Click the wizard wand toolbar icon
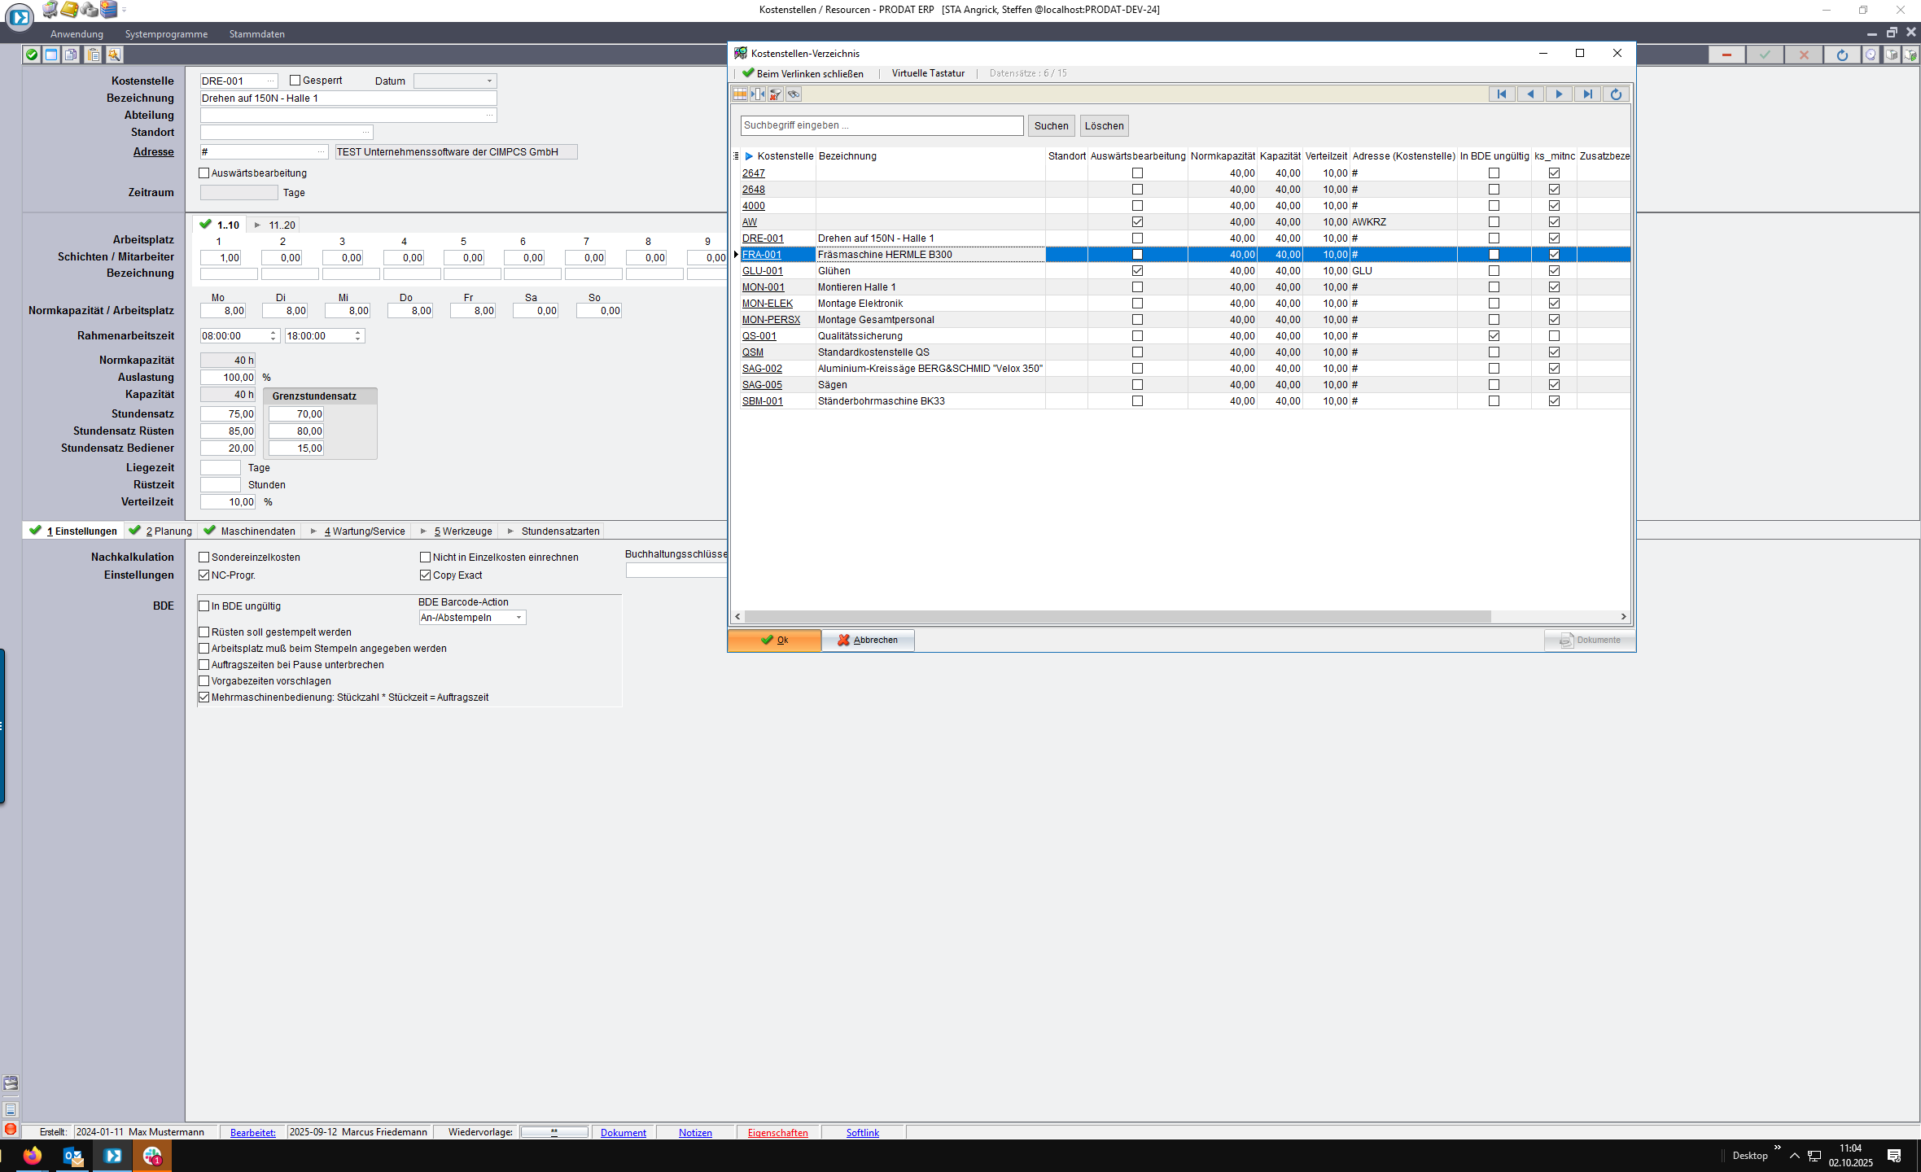The image size is (1921, 1172). coord(114,55)
